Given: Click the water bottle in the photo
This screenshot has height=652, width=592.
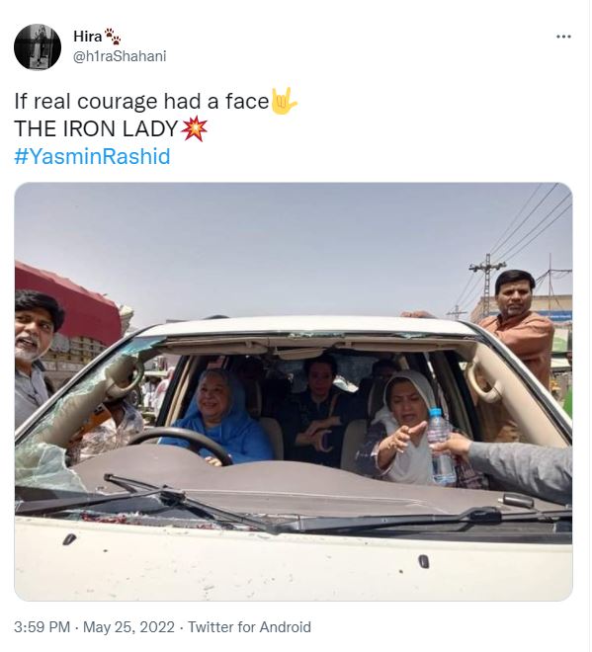Looking at the screenshot, I should (x=441, y=447).
